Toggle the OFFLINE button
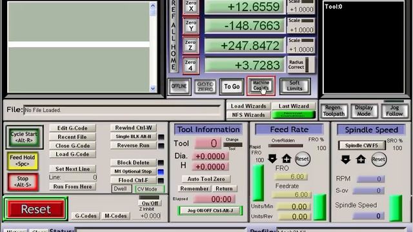The width and height of the screenshot is (413, 232). [x=179, y=86]
